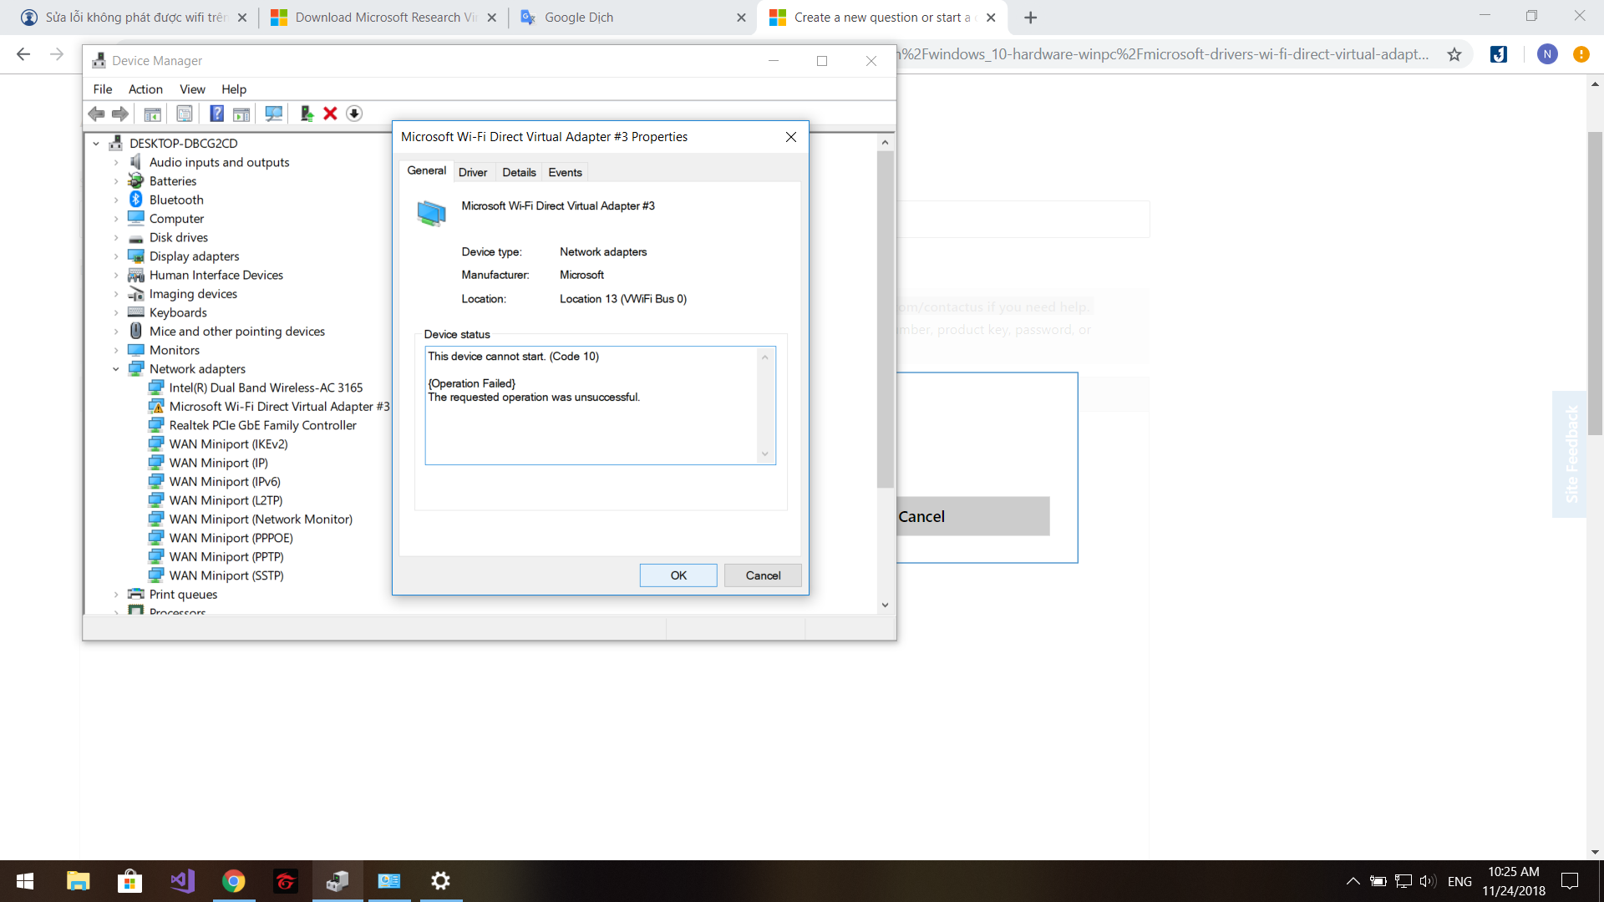Open Chrome profile avatar N
This screenshot has height=902, width=1604.
pyautogui.click(x=1547, y=54)
